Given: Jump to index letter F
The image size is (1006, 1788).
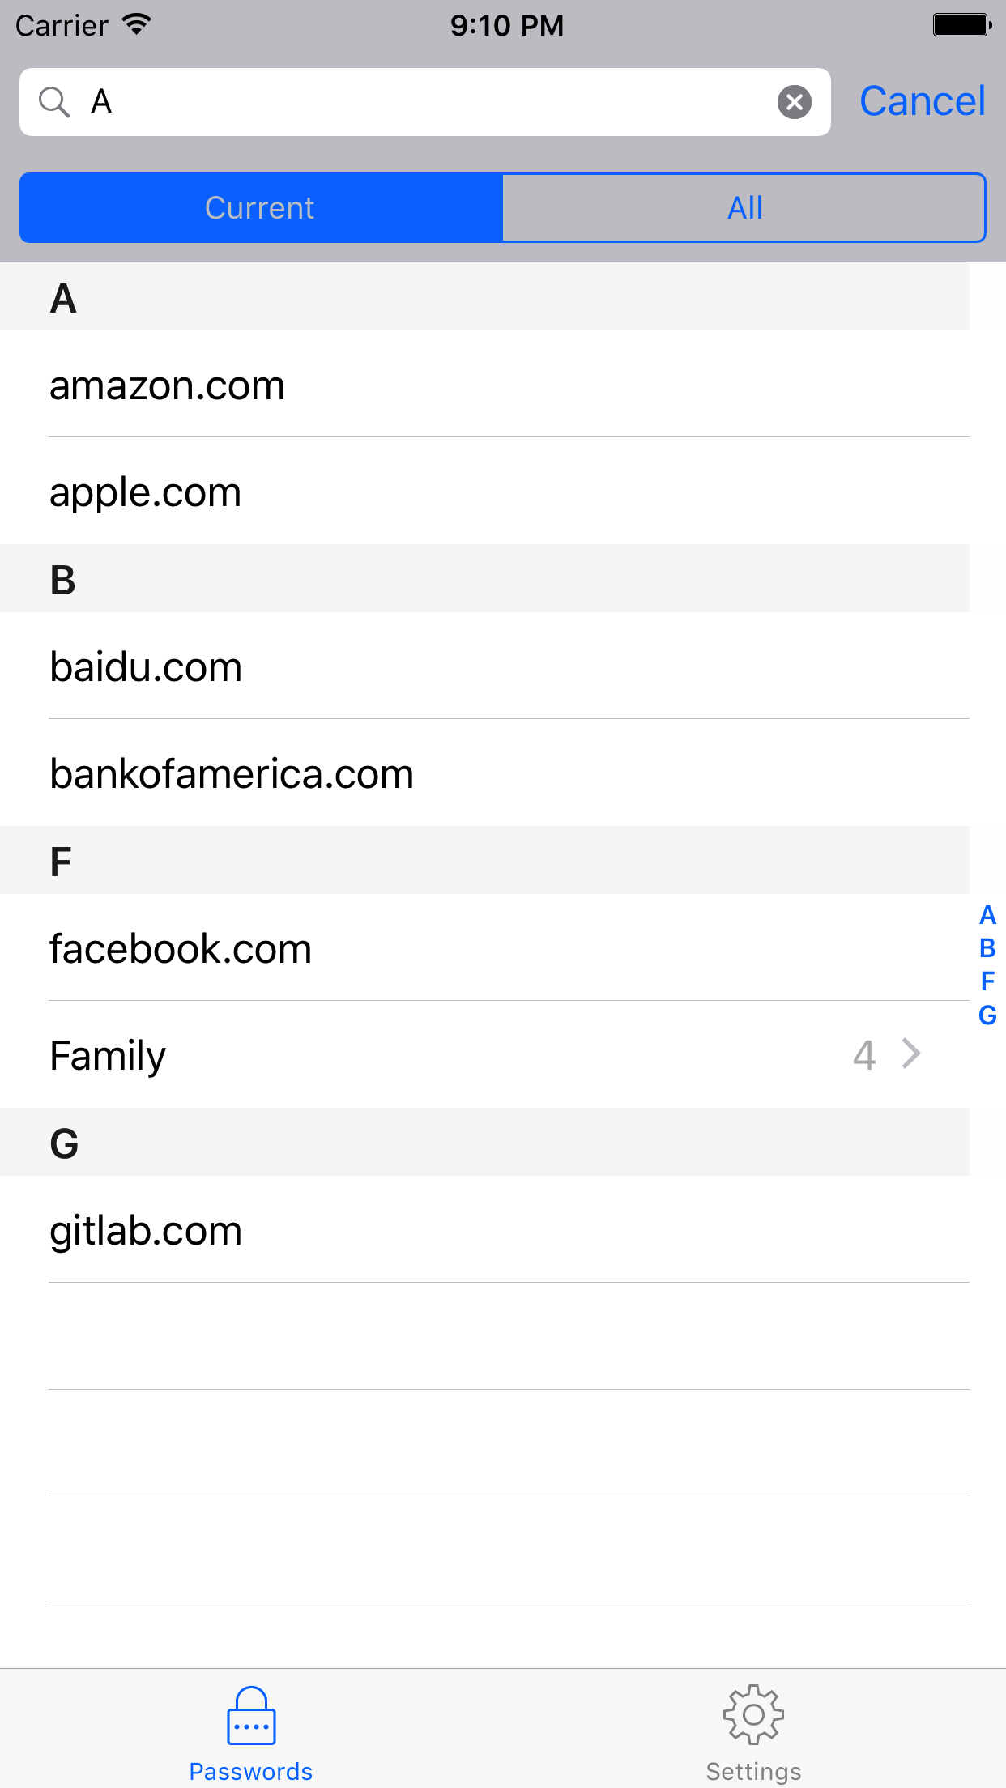Looking at the screenshot, I should tap(987, 981).
